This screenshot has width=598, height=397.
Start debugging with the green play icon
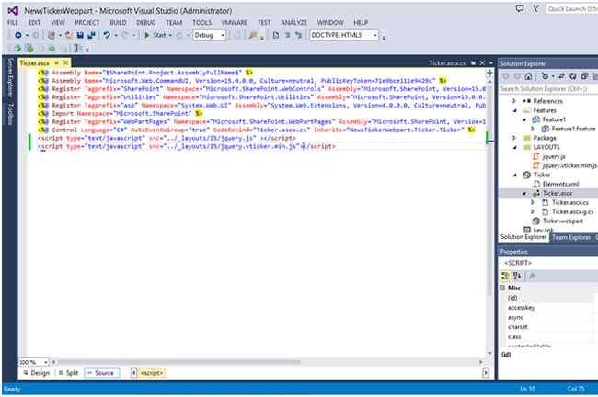coord(147,35)
